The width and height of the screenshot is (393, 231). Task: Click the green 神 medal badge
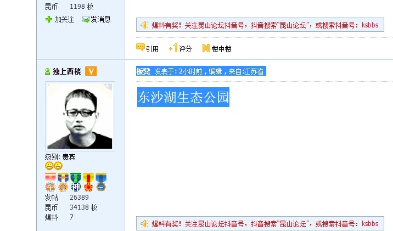pos(75,182)
